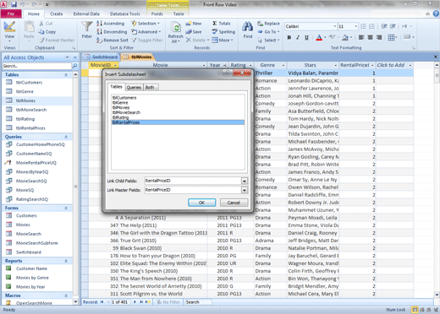440x314 pixels.
Task: Click the Totals sigma icon
Action: point(215,24)
